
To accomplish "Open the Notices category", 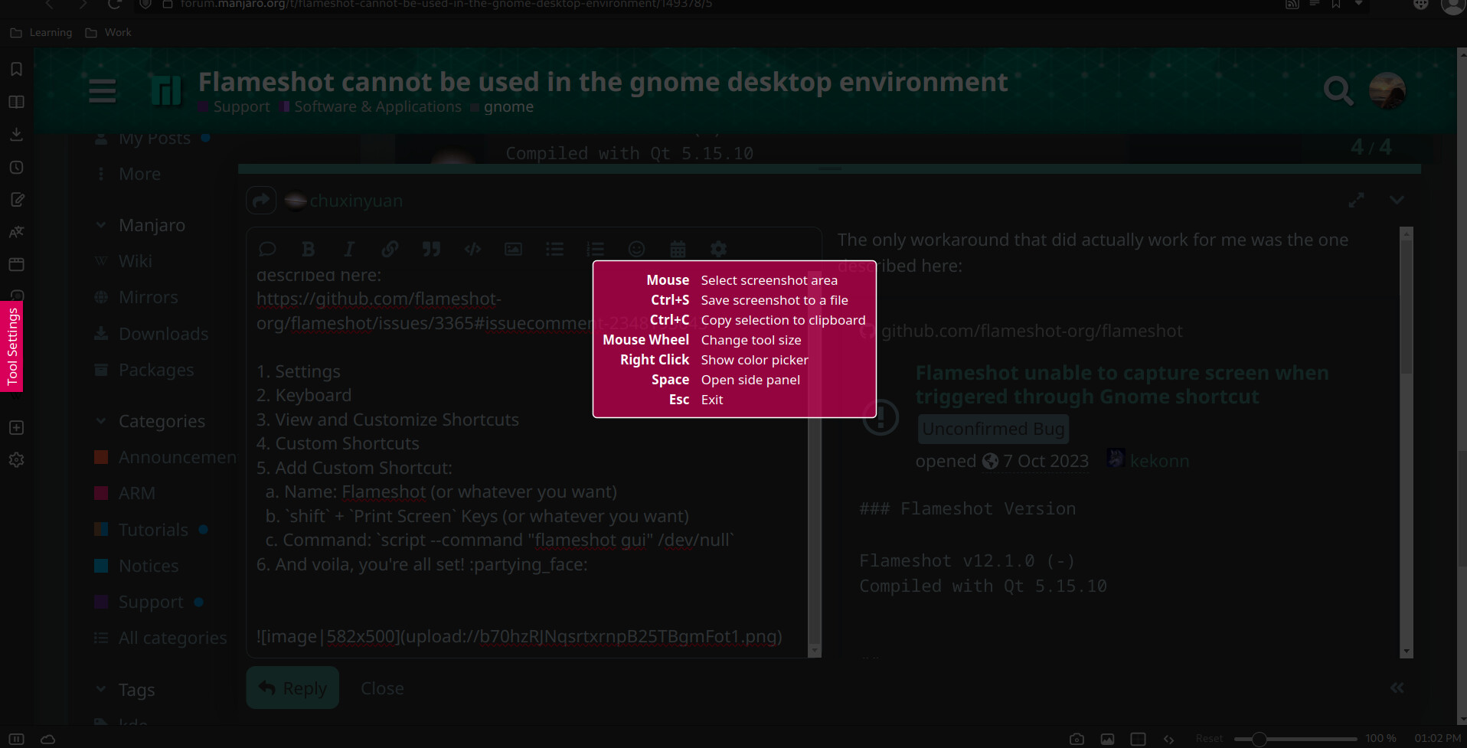I will click(149, 566).
